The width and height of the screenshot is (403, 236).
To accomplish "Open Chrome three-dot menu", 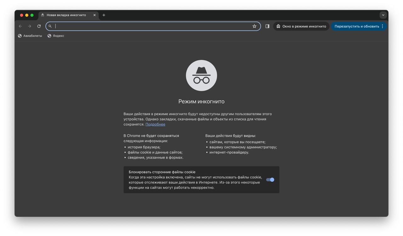I will (x=383, y=26).
